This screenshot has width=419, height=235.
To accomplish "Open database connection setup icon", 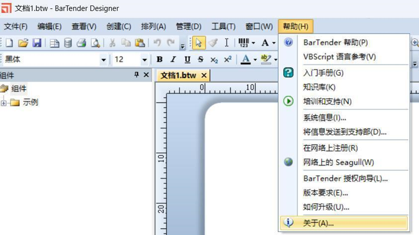I will (68, 43).
